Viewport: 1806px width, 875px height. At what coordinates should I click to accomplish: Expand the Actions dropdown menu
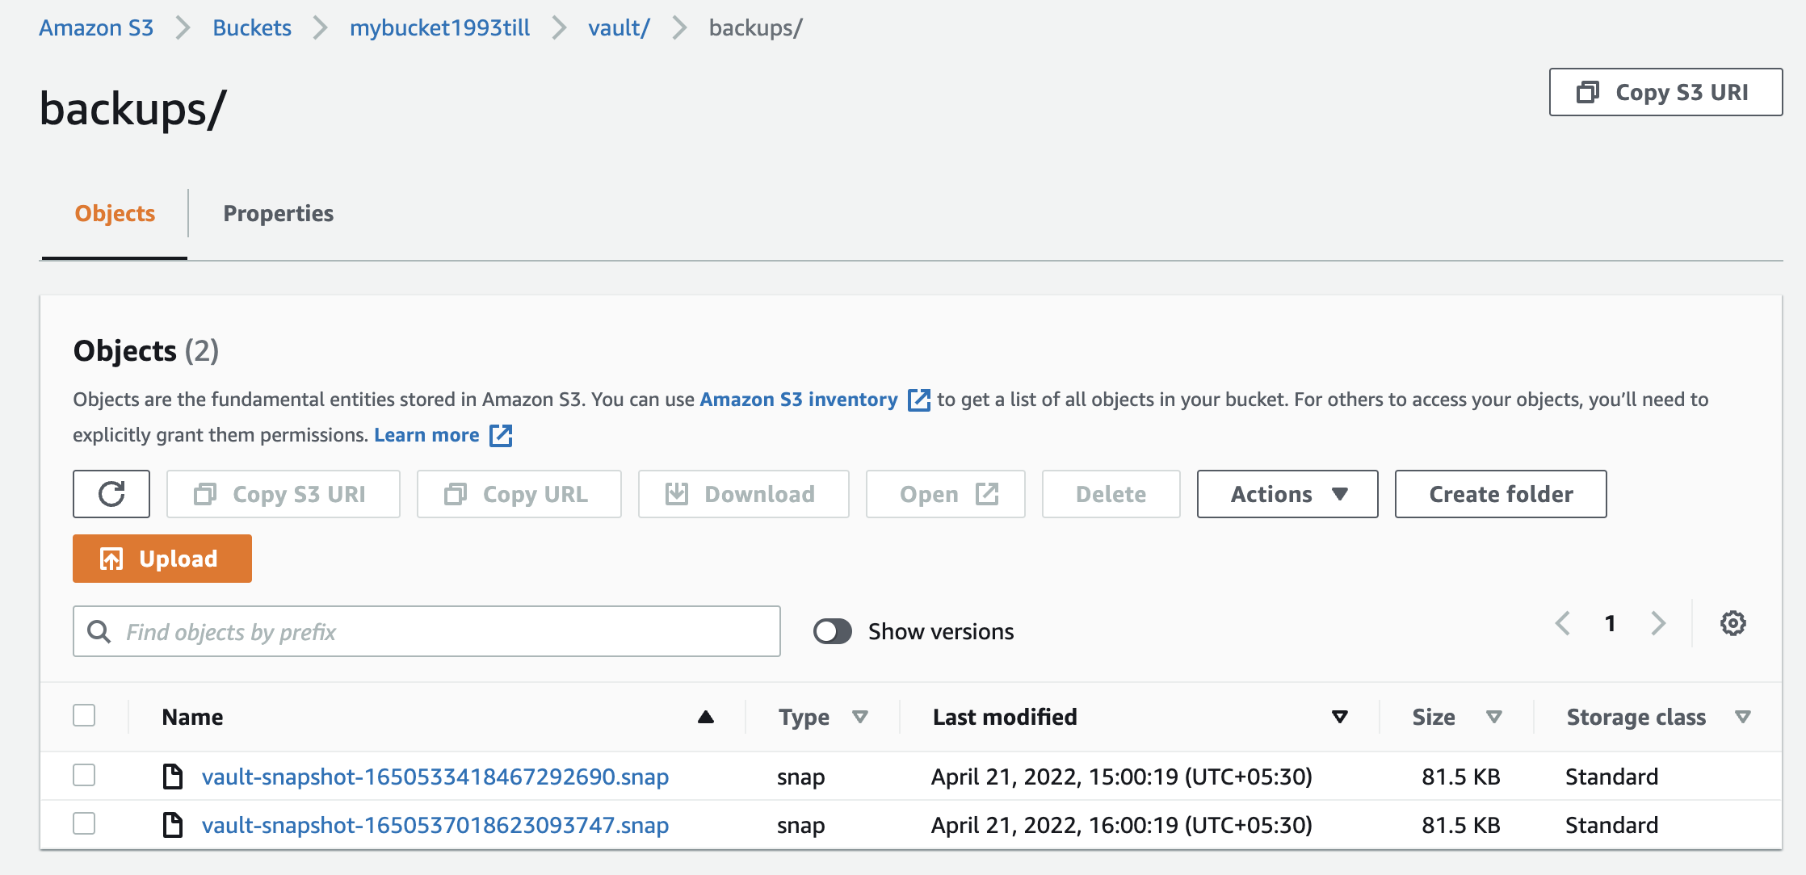tap(1287, 494)
